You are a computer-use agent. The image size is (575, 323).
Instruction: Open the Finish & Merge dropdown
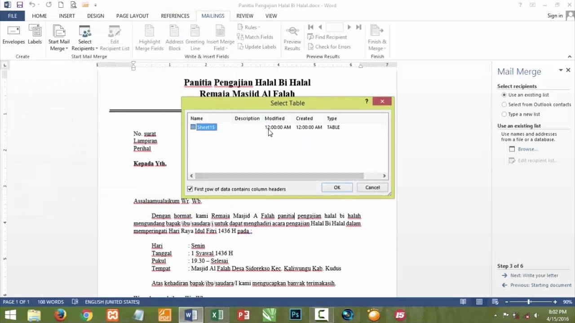(377, 38)
